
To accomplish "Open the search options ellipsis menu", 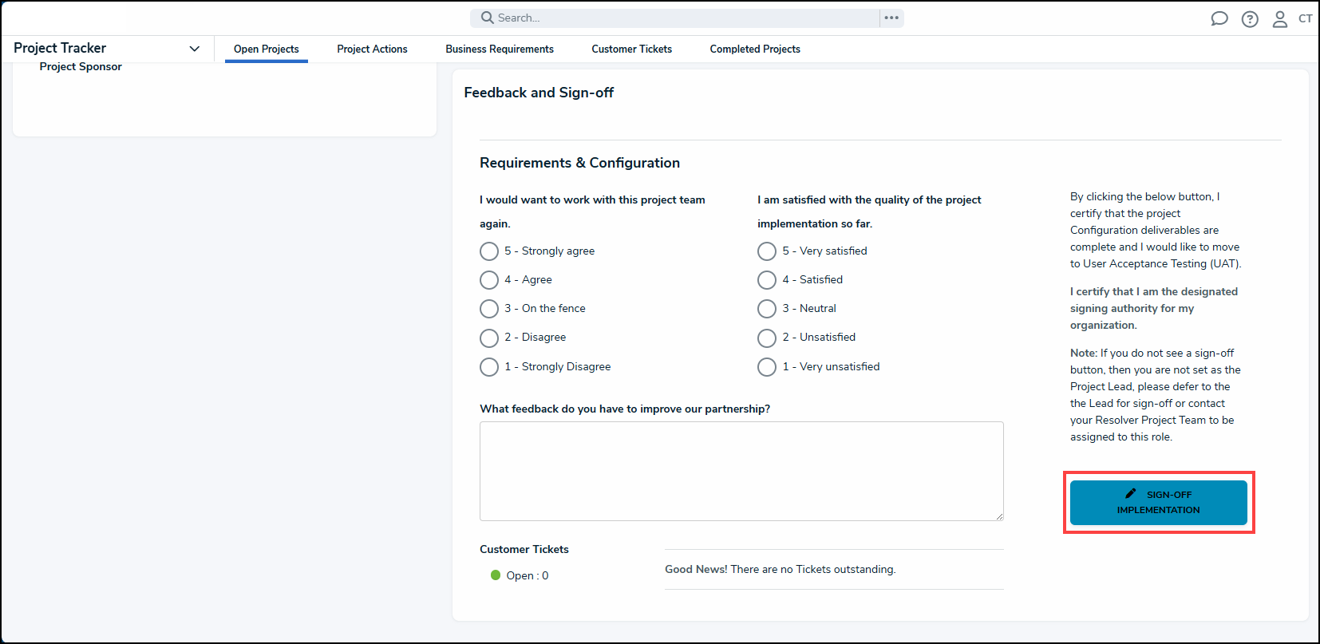I will (x=891, y=18).
